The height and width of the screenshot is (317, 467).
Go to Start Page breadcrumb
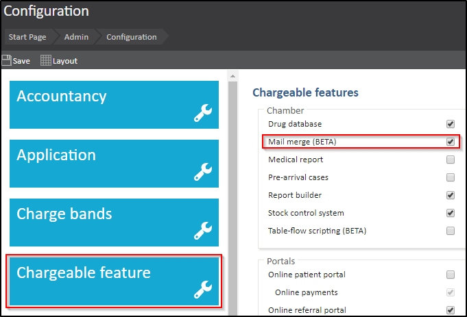27,37
